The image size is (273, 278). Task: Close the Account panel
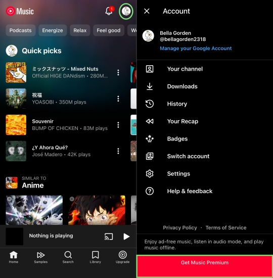coord(147,11)
